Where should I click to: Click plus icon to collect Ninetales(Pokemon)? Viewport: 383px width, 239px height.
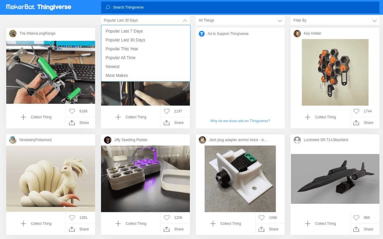23,224
